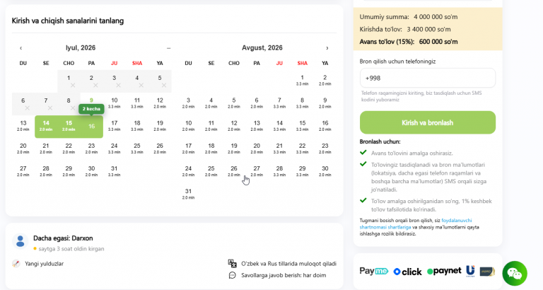
Task: Click the Click payment logo
Action: [x=407, y=272]
